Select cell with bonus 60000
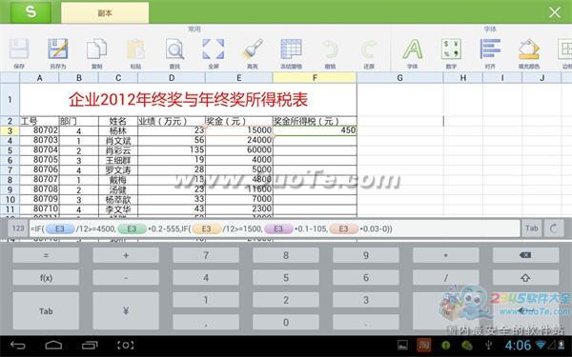The height and width of the screenshot is (357, 572). (x=239, y=150)
